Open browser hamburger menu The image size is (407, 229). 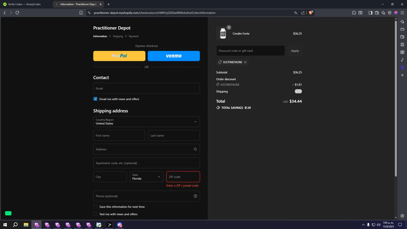tap(402, 13)
